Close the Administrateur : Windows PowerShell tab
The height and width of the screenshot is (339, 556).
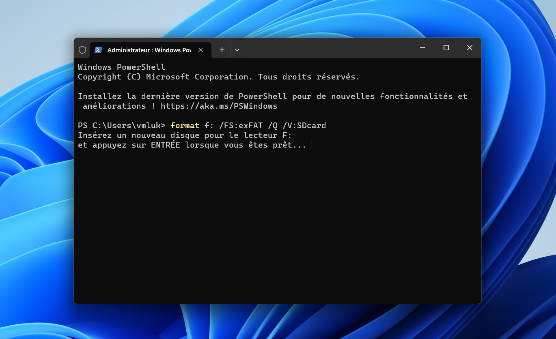click(x=200, y=50)
